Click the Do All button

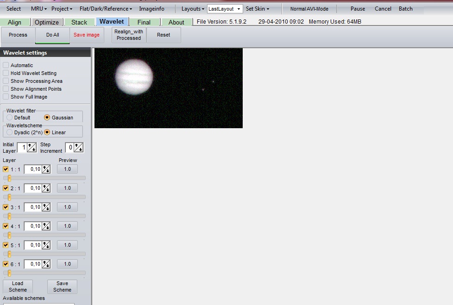point(53,35)
